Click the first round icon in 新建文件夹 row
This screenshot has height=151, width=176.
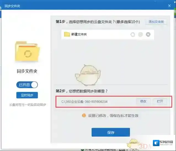[132, 35]
